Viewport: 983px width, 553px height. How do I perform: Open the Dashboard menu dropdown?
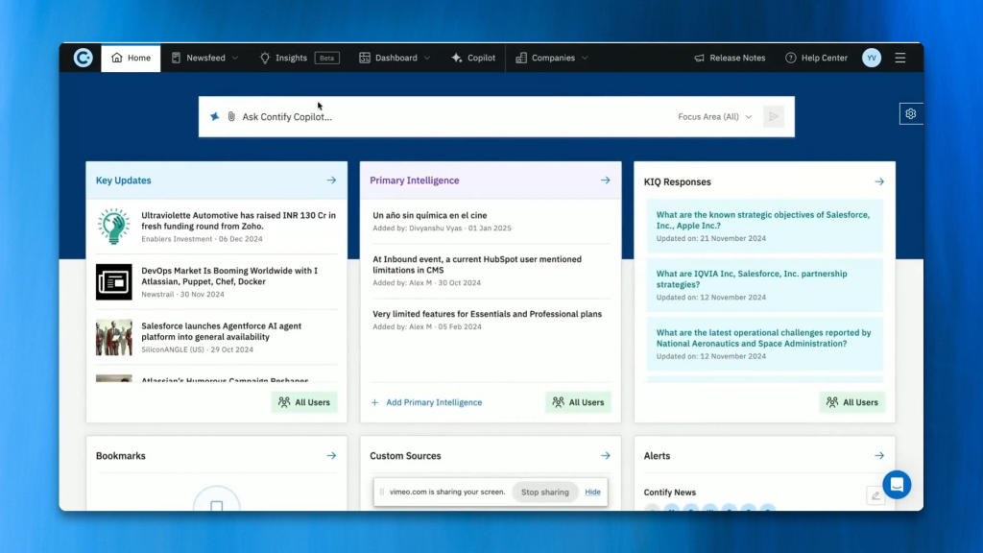pos(395,58)
